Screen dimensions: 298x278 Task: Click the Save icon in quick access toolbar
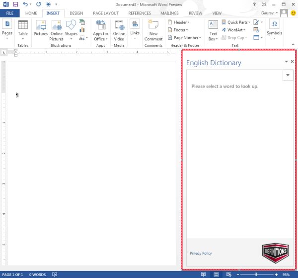15,4
